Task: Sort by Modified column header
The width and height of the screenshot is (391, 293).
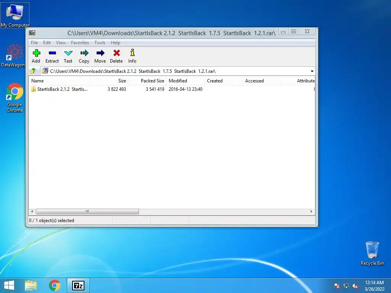Action: point(186,81)
